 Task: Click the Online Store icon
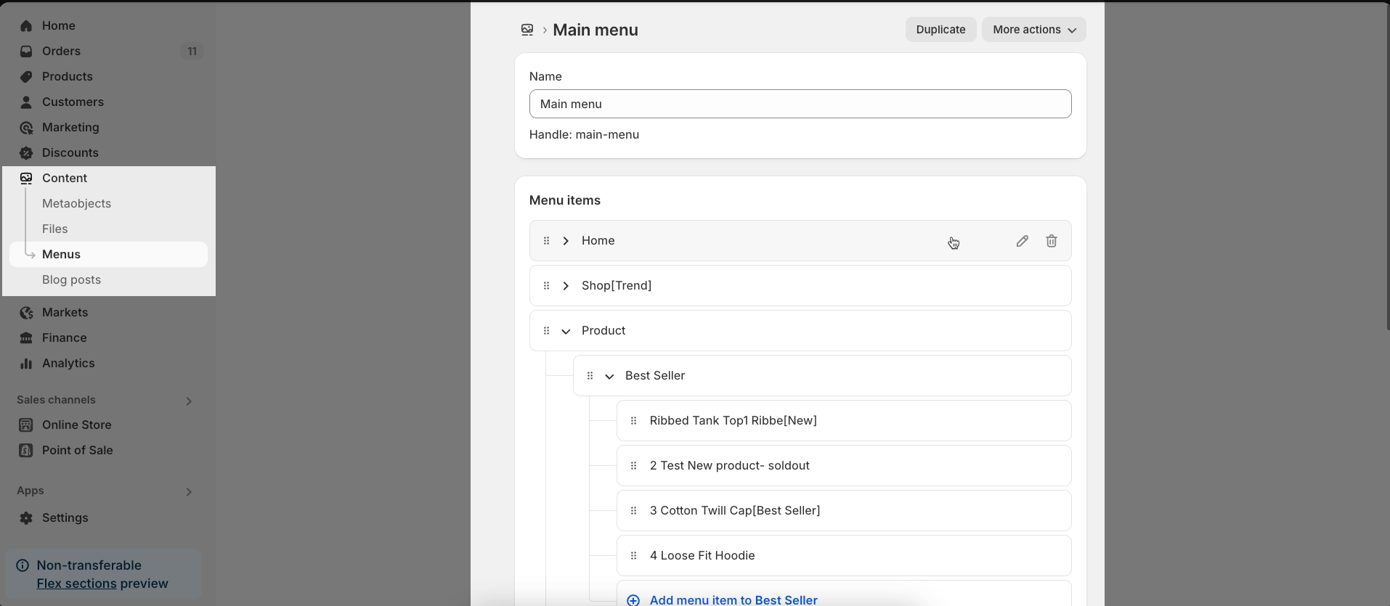(x=26, y=425)
